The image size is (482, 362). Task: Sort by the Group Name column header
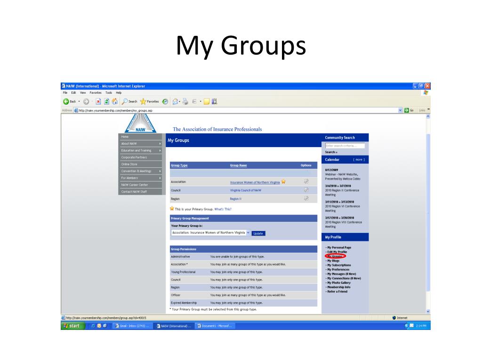coord(238,165)
